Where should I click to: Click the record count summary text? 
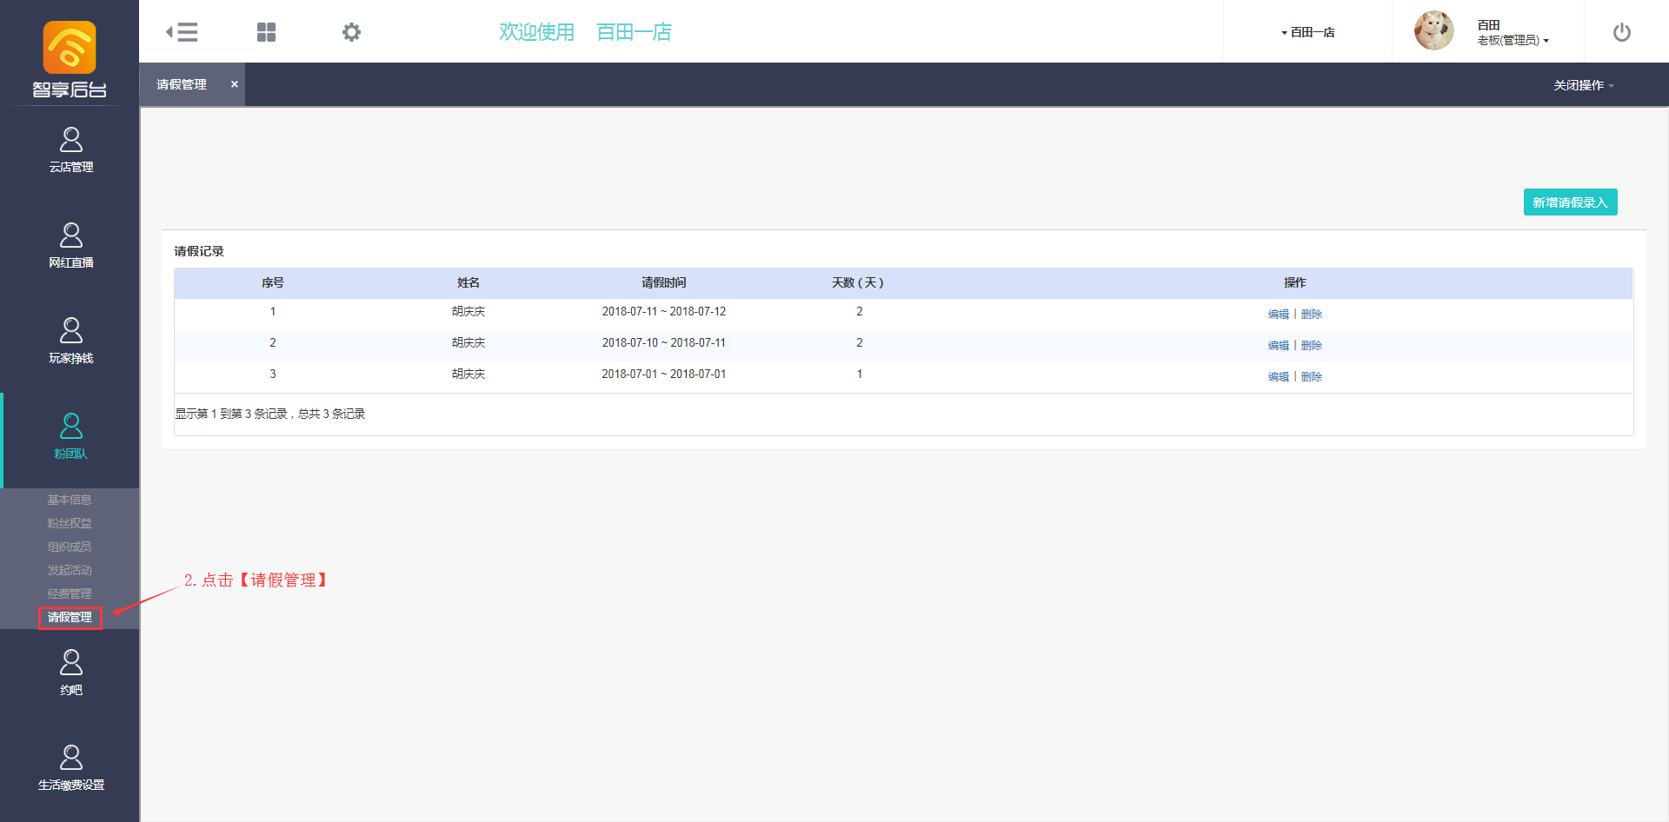(x=270, y=414)
